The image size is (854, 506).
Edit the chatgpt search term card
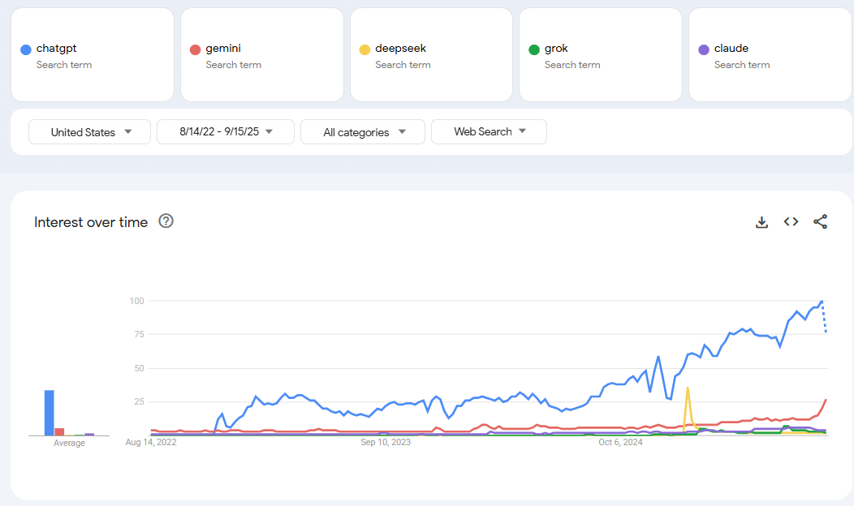[93, 54]
